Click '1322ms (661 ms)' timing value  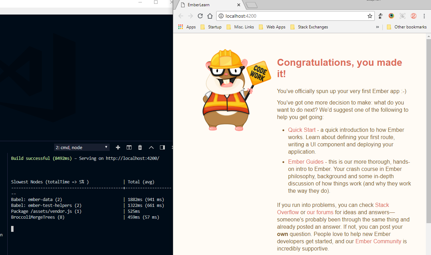pyautogui.click(x=146, y=206)
